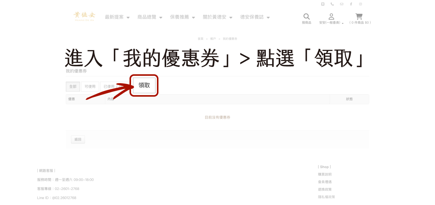Image resolution: width=435 pixels, height=205 pixels.
Task: Open the 德安保養誌 menu
Action: click(255, 17)
